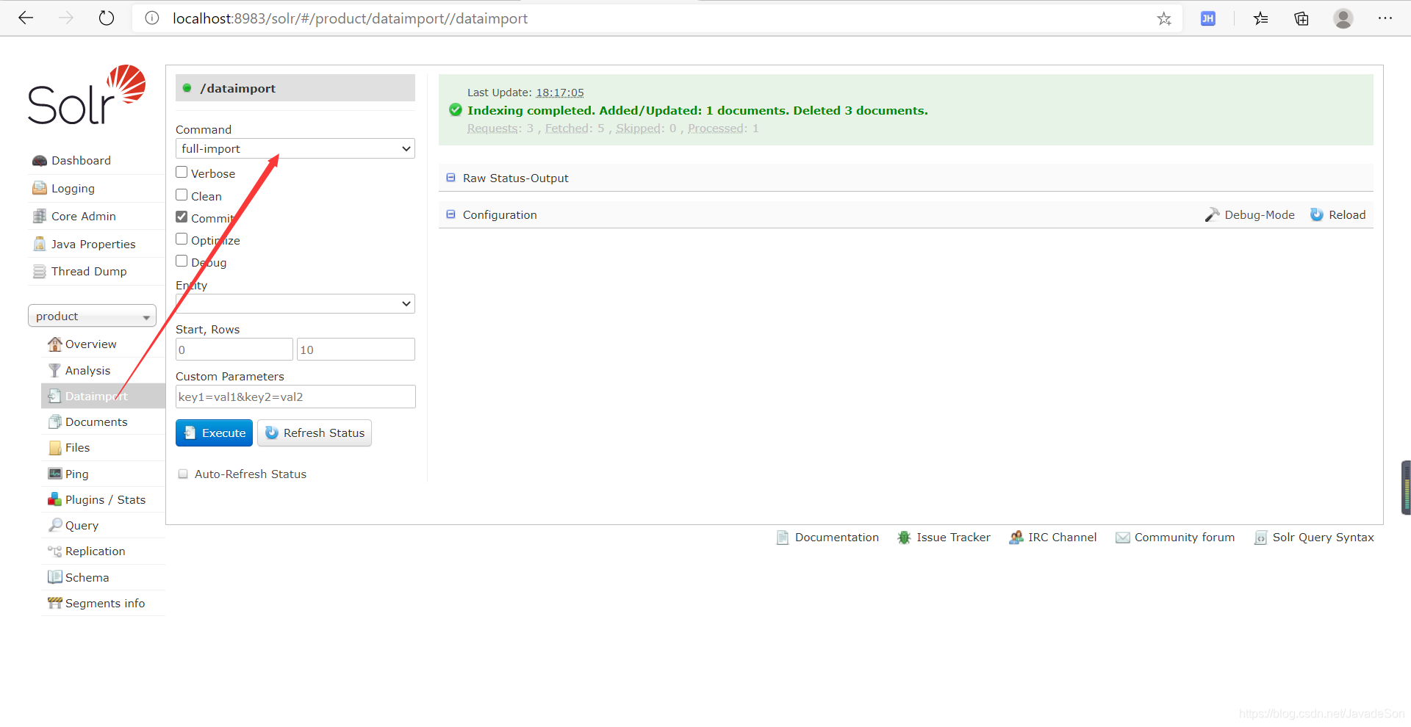Click the Solr logo
The image size is (1411, 727).
(87, 95)
